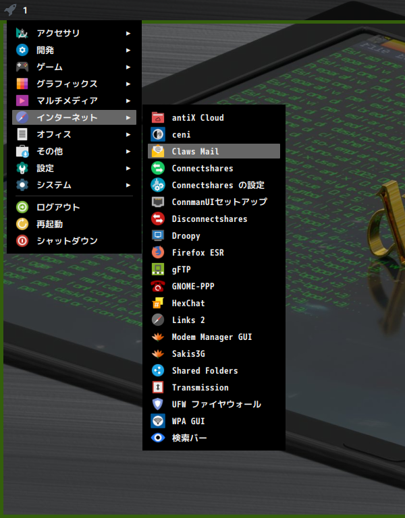
Task: Click the rocket launcher icon in the top bar
Action: pyautogui.click(x=10, y=9)
